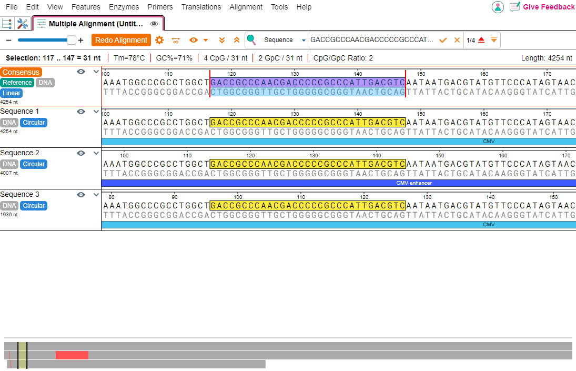Click the search magnifier icon

pos(251,39)
